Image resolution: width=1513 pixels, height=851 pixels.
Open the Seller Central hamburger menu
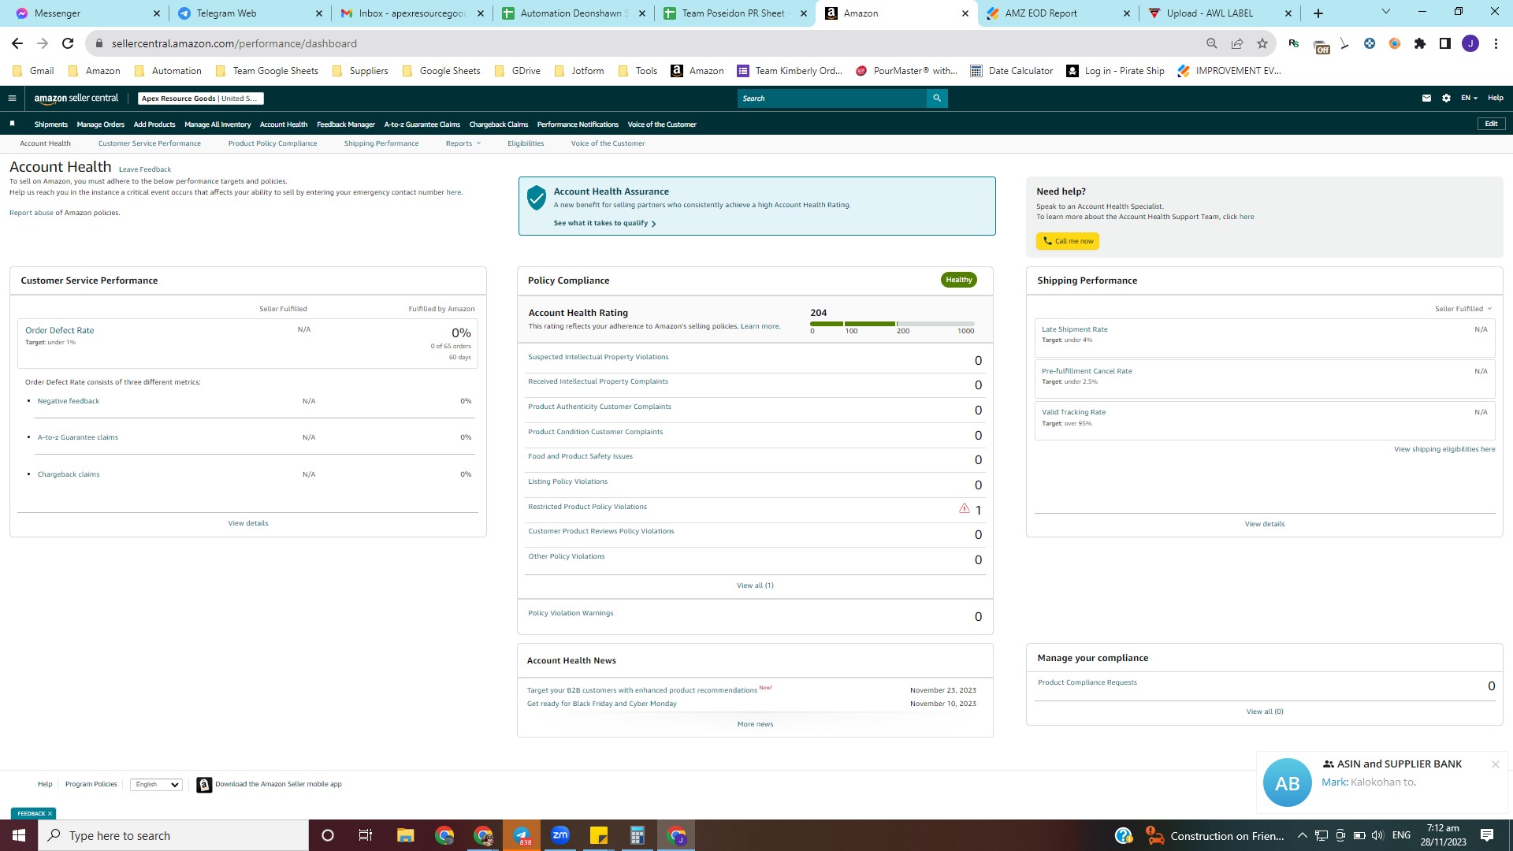(x=12, y=98)
